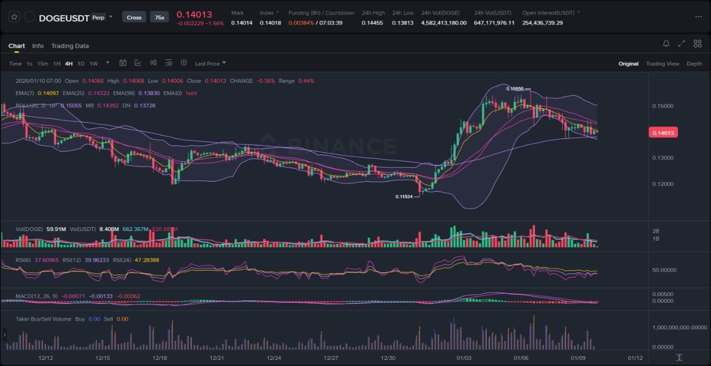Click the 24h Vol(USDT) value

click(x=494, y=23)
